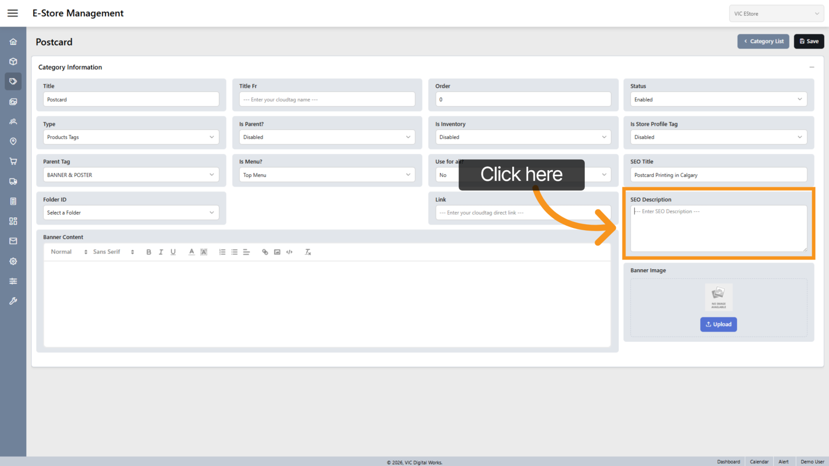The image size is (829, 466).
Task: Go back to Category List
Action: (763, 41)
